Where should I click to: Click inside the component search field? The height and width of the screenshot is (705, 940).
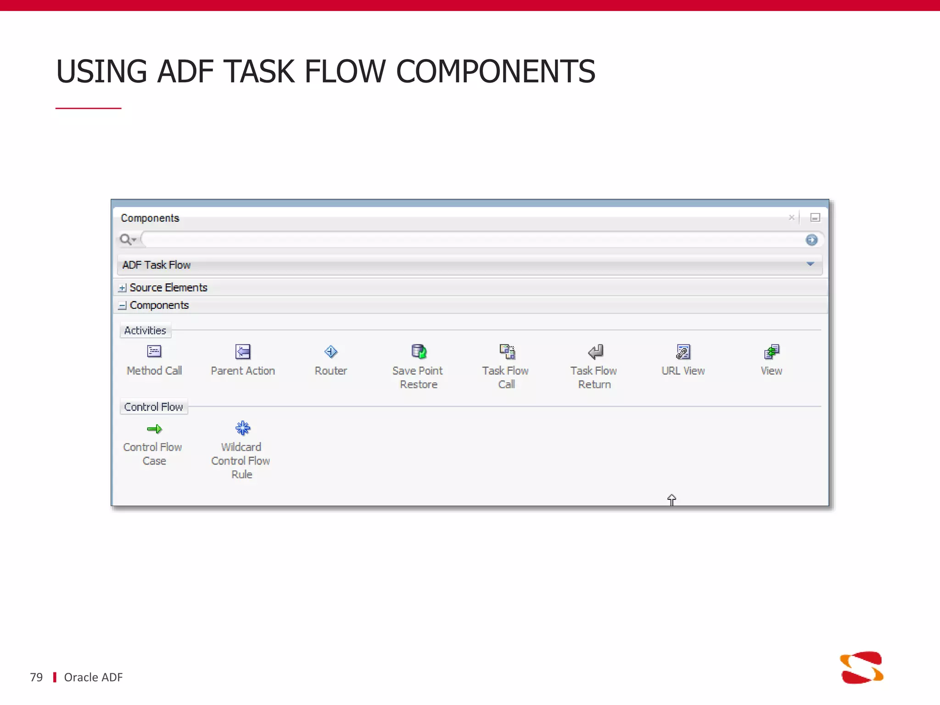click(473, 239)
